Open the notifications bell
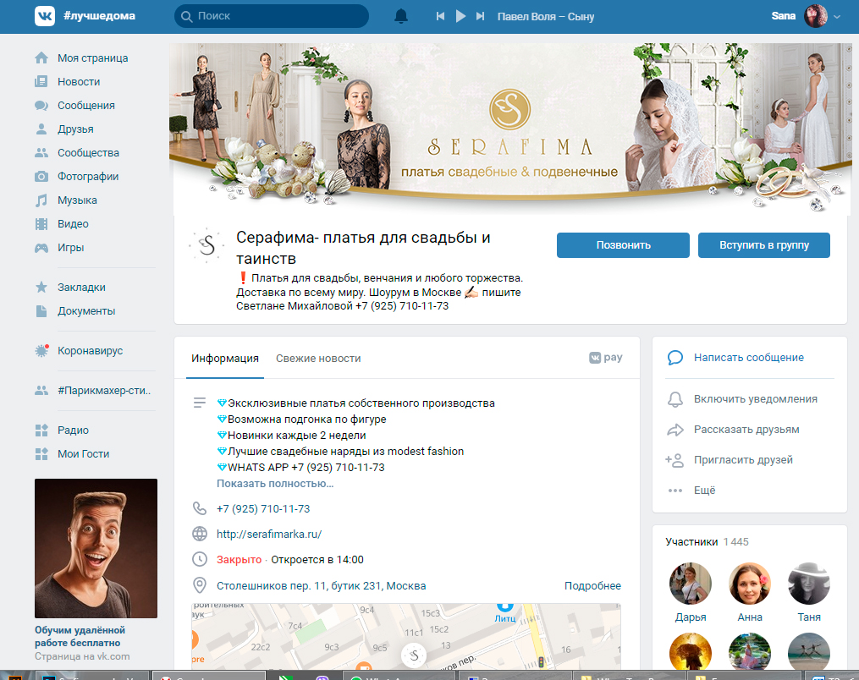 click(x=401, y=16)
